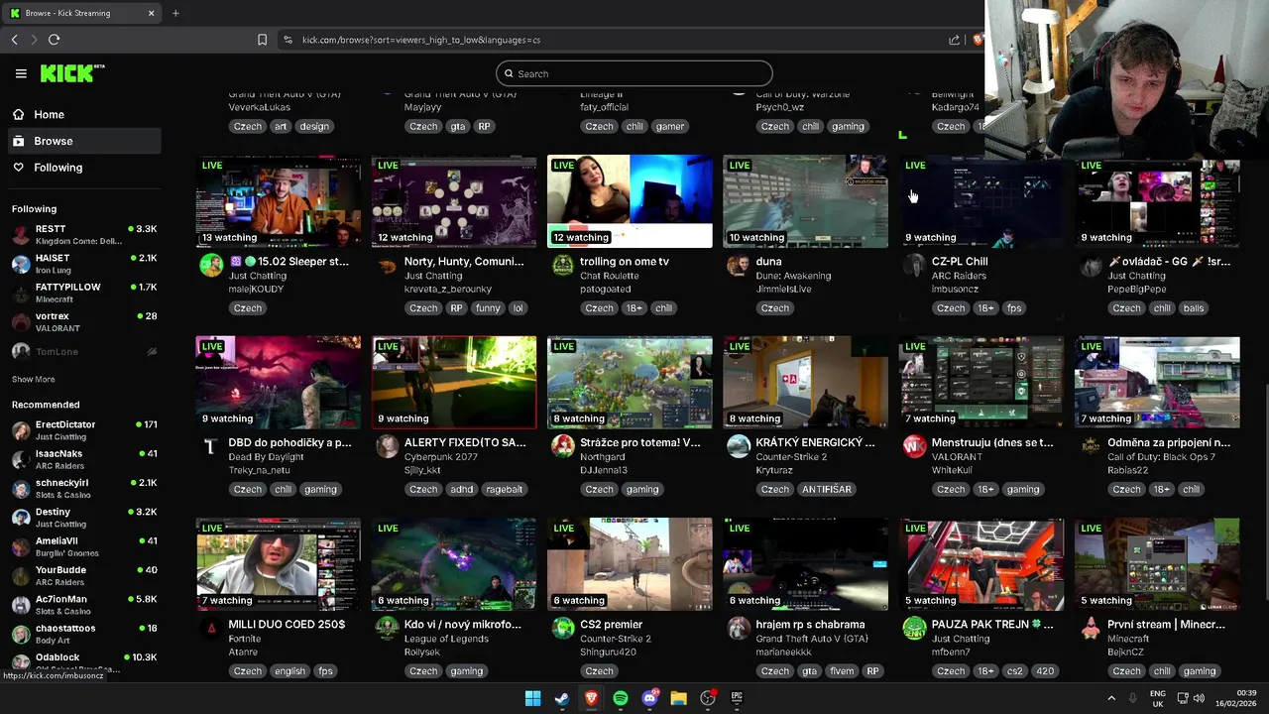Select the Browse - Kick Streaming tab

click(x=82, y=13)
